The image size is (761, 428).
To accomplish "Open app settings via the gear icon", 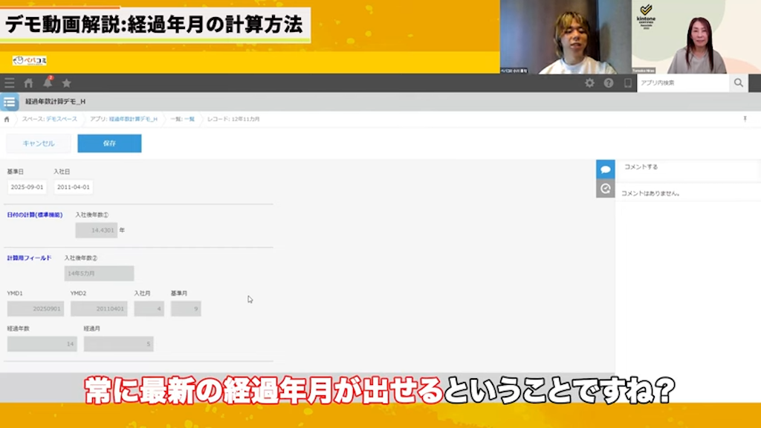I will click(x=591, y=83).
